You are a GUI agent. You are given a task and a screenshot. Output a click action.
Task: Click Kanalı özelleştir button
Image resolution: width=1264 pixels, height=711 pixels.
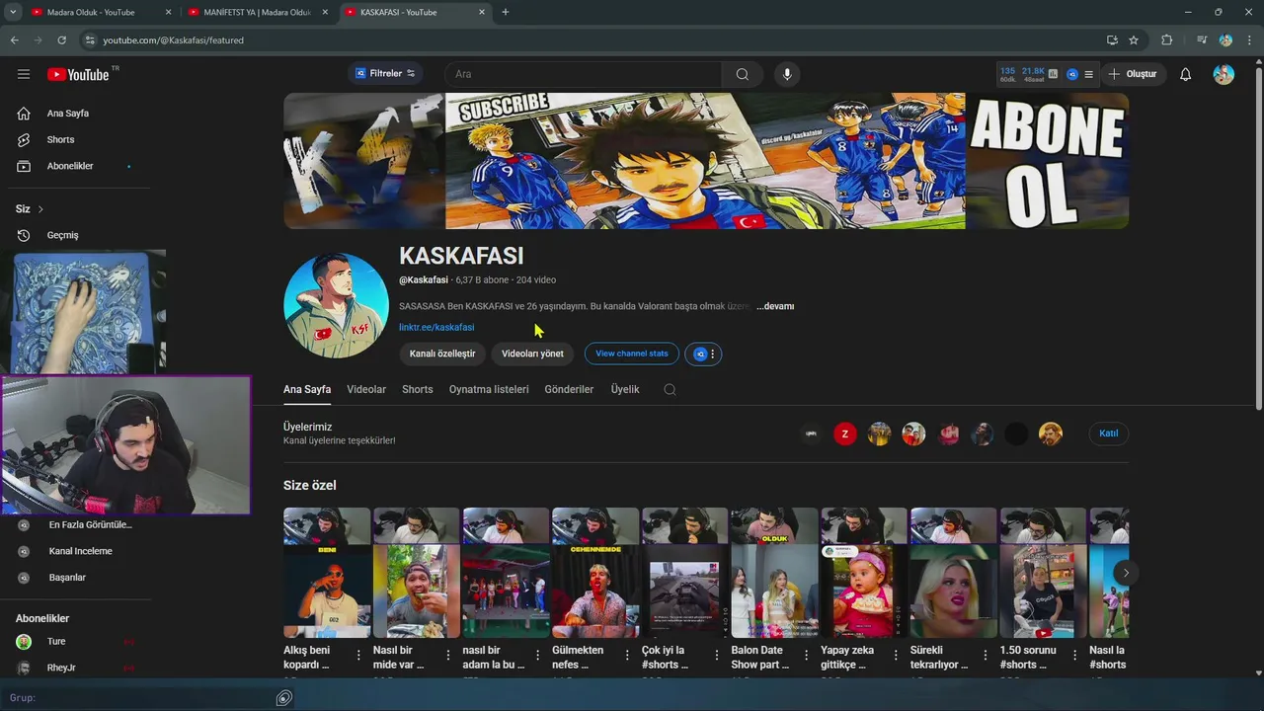pos(442,354)
